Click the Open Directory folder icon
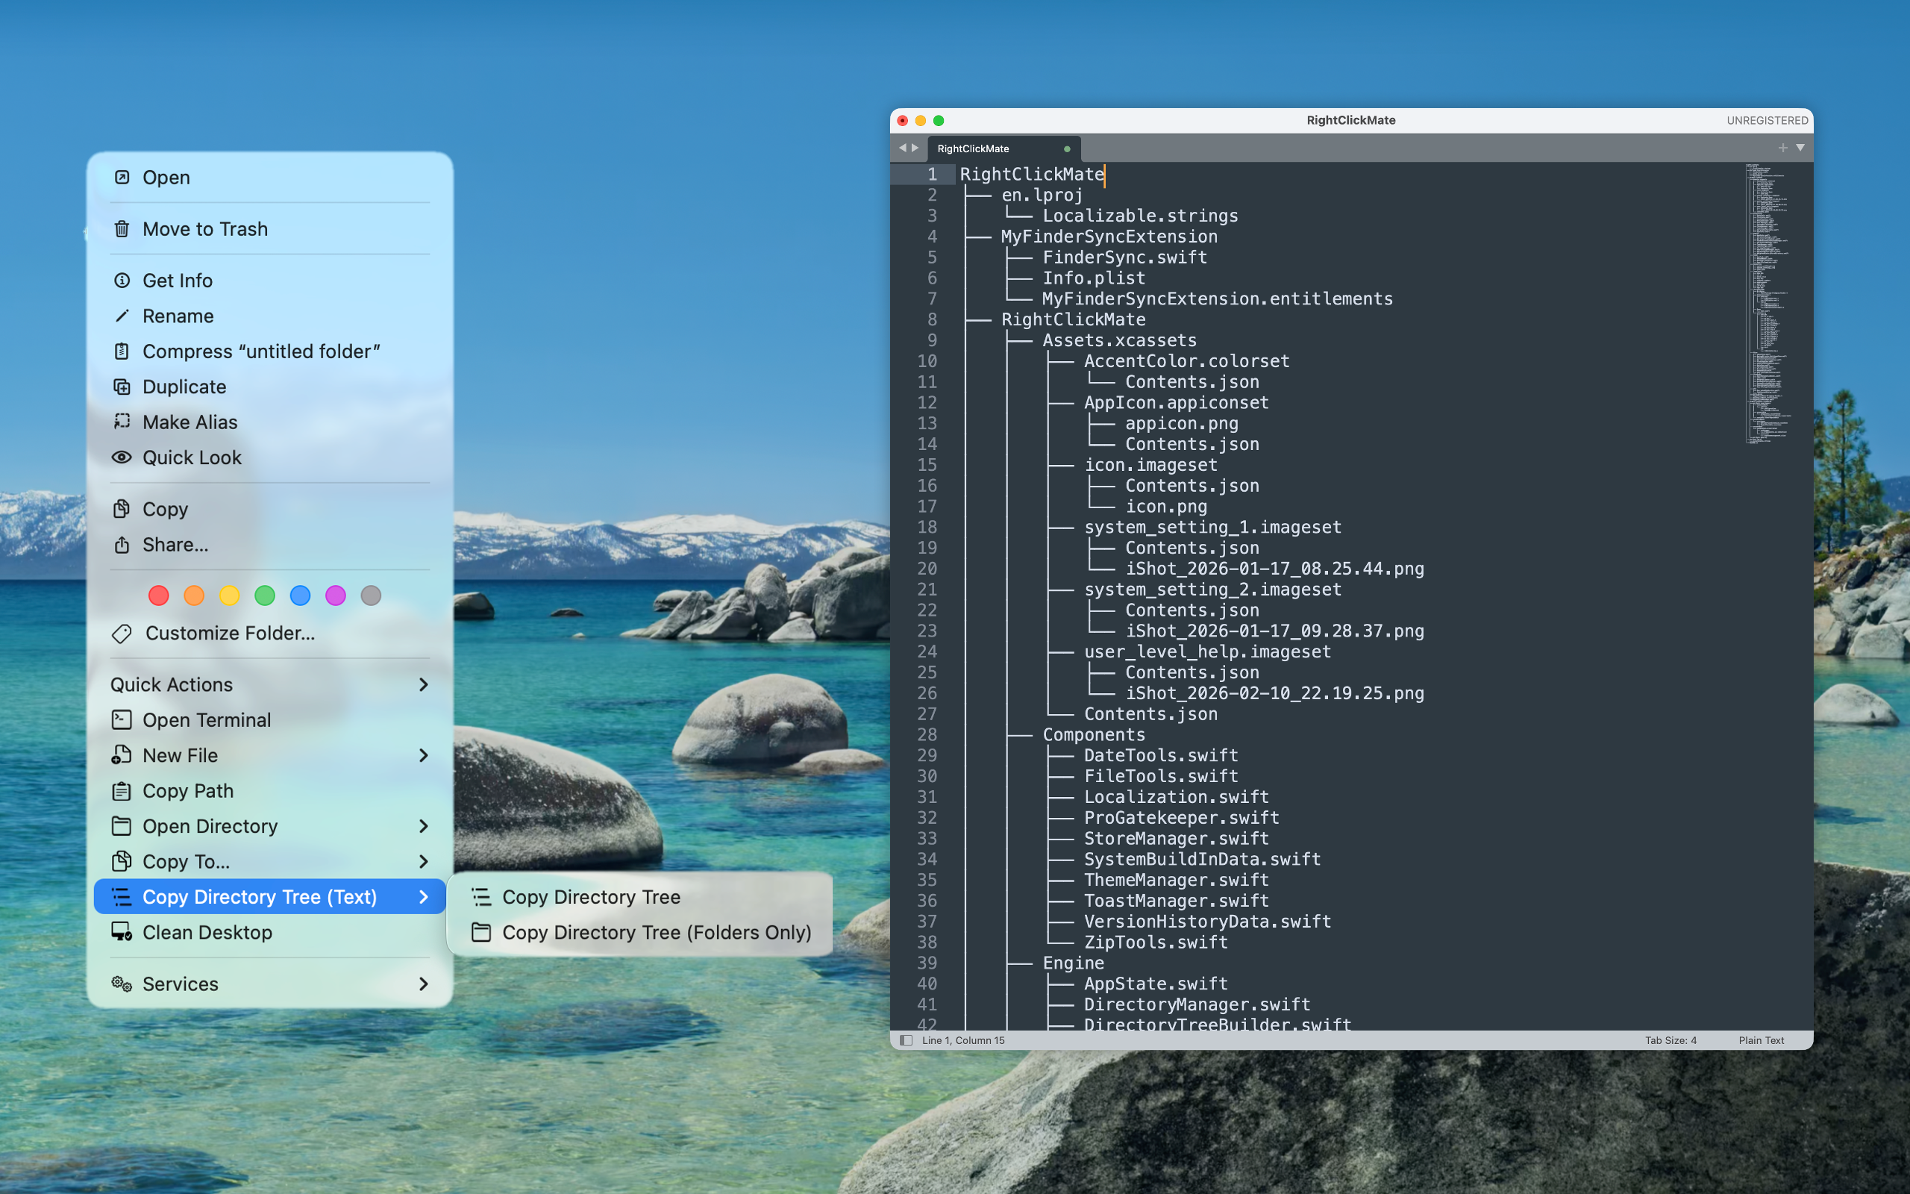The width and height of the screenshot is (1910, 1194). (122, 826)
